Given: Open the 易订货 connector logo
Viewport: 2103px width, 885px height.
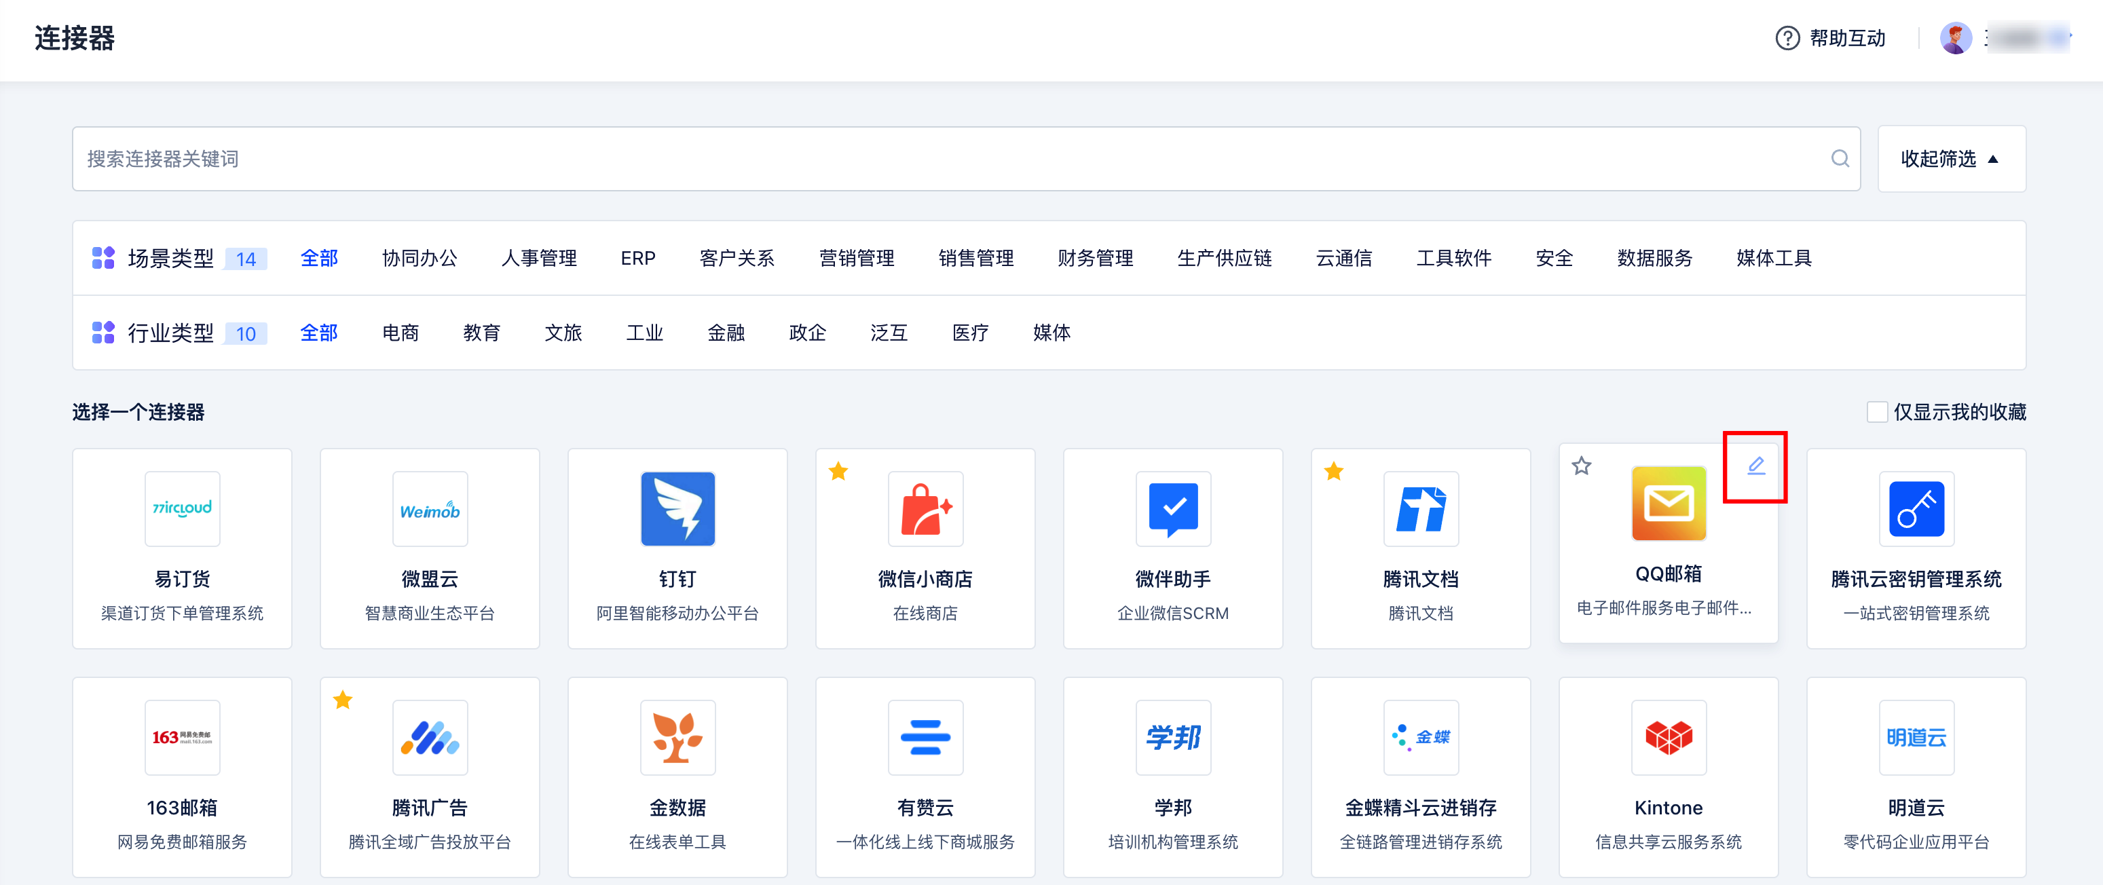Looking at the screenshot, I should 182,508.
